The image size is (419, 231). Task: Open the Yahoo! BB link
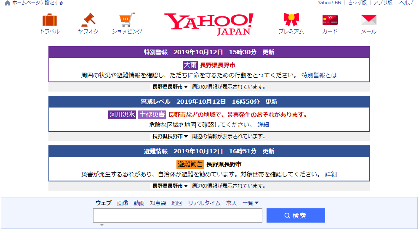click(x=329, y=3)
